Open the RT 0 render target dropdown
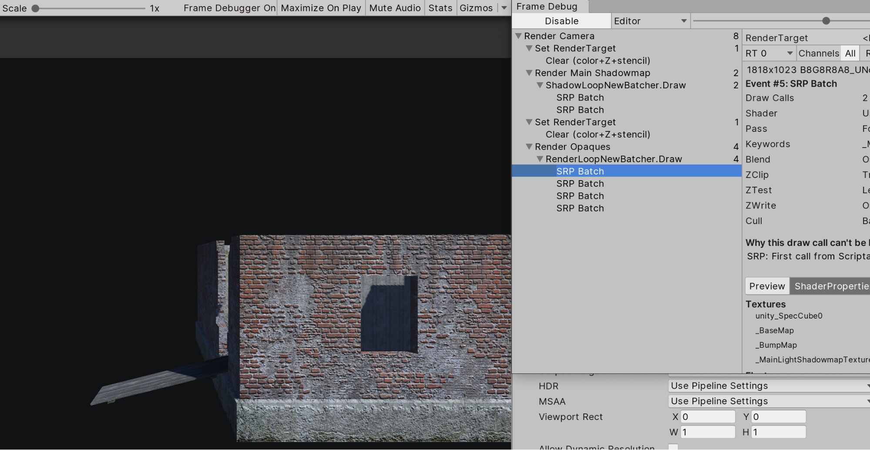The width and height of the screenshot is (870, 450). click(x=769, y=53)
